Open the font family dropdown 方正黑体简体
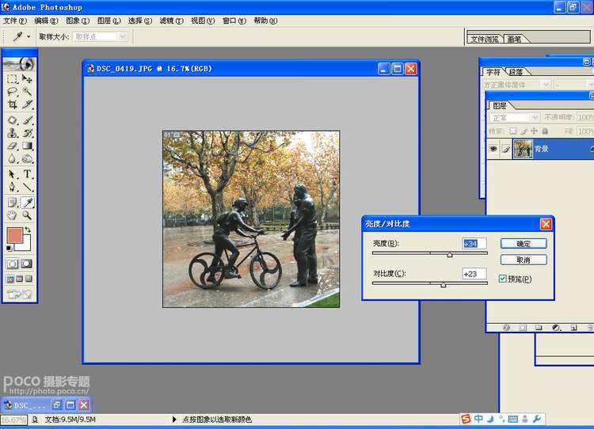The image size is (594, 429). point(516,85)
